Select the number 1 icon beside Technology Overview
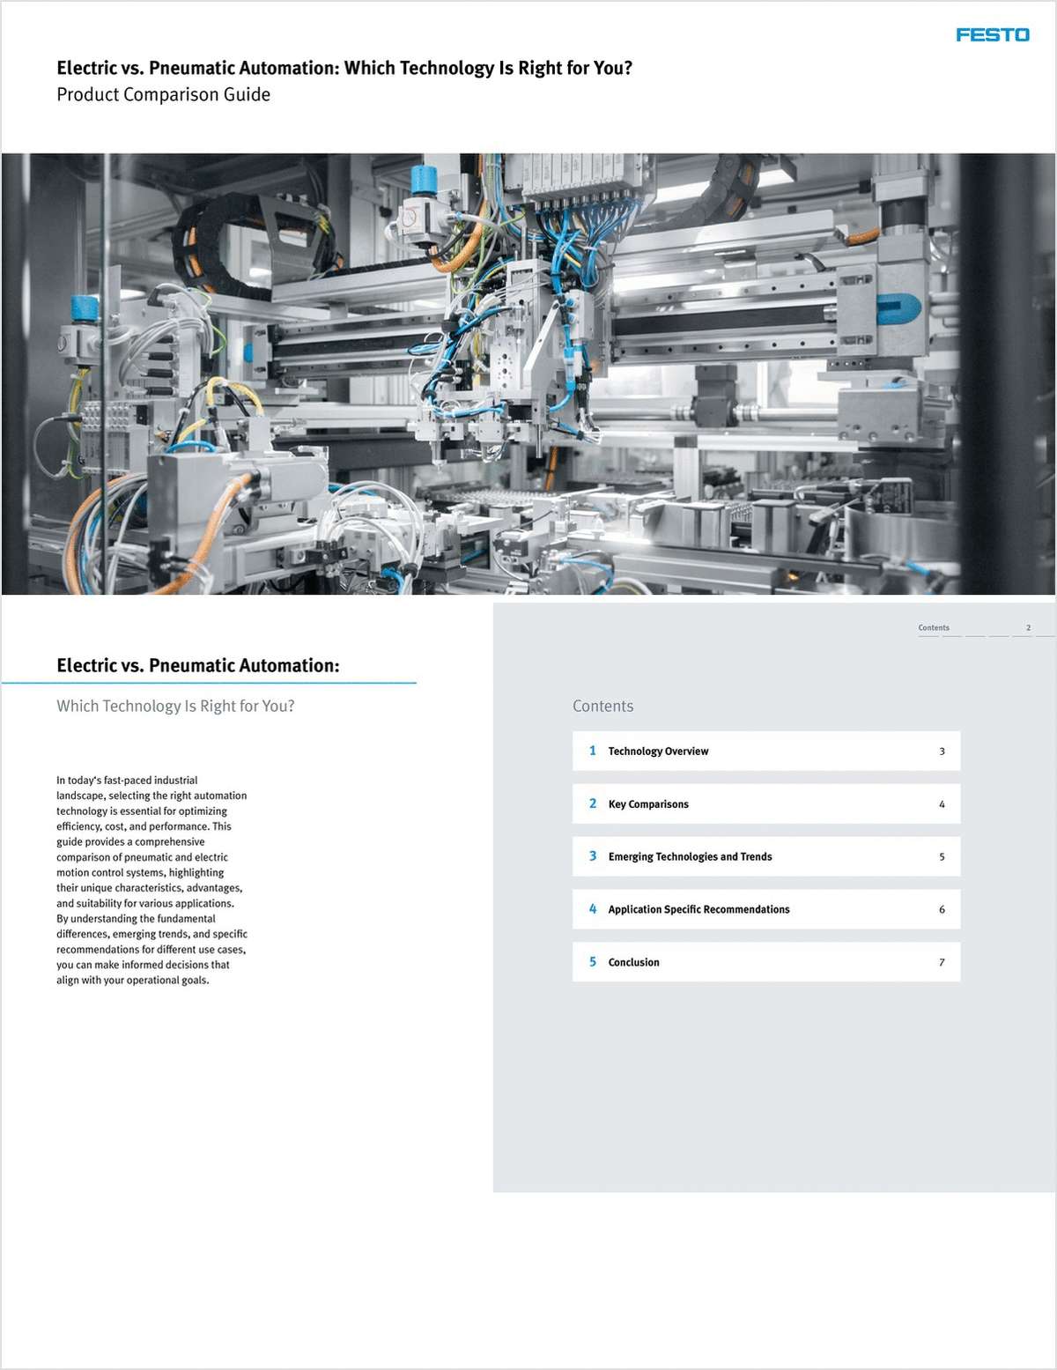This screenshot has height=1370, width=1057. point(594,751)
